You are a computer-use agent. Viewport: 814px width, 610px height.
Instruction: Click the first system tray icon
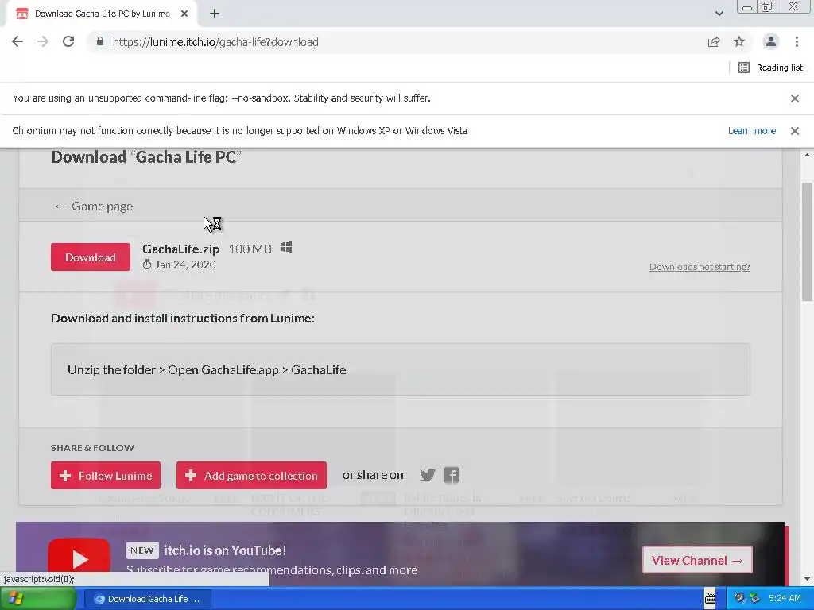coord(739,598)
